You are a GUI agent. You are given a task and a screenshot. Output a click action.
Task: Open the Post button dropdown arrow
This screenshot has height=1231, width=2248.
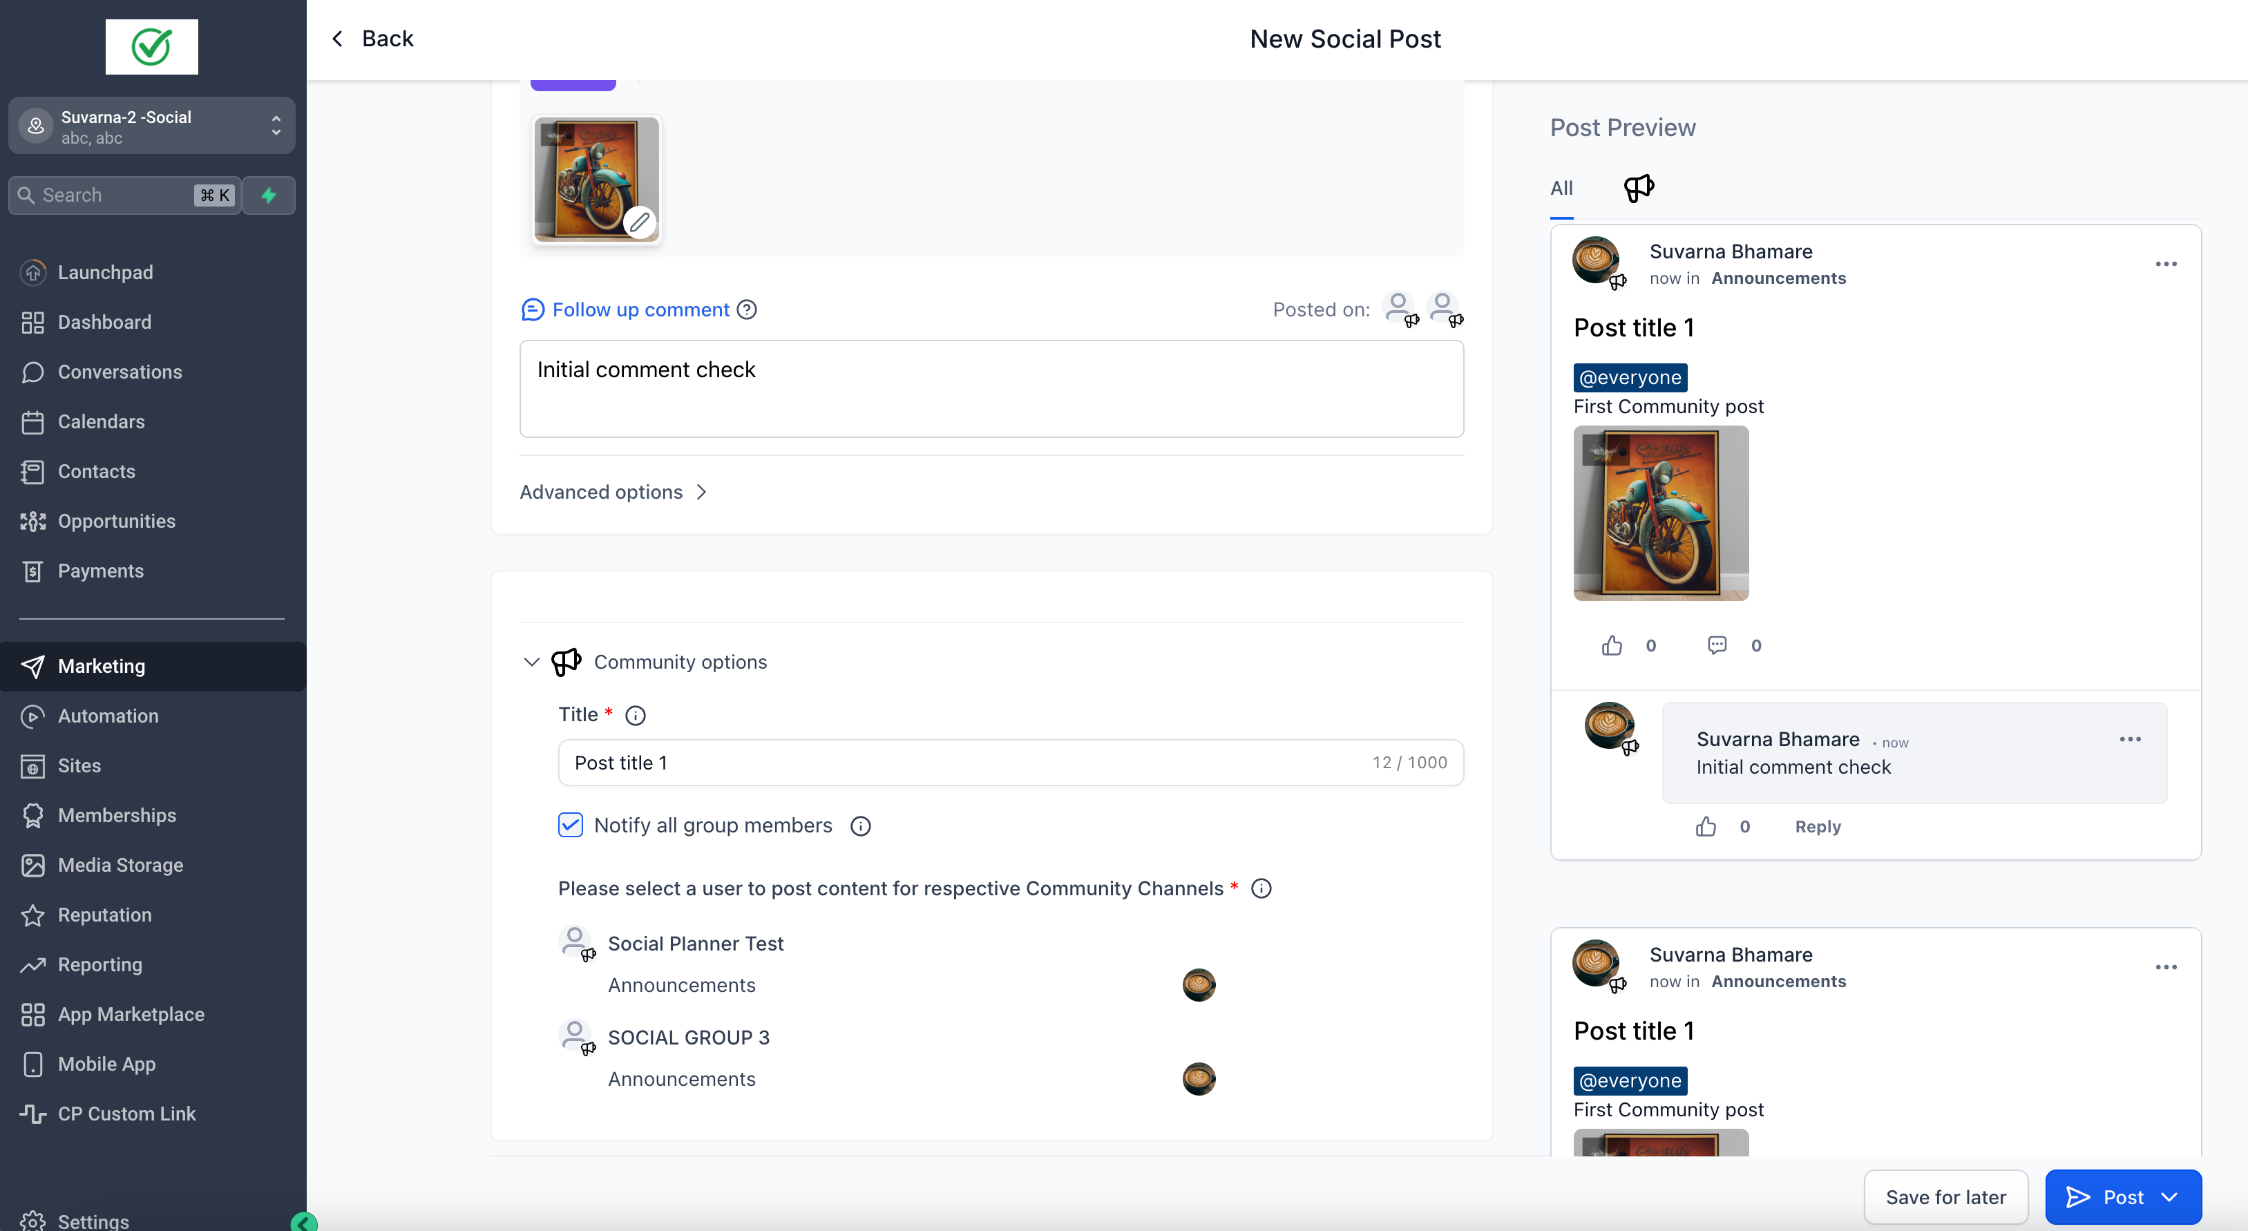(x=2171, y=1197)
